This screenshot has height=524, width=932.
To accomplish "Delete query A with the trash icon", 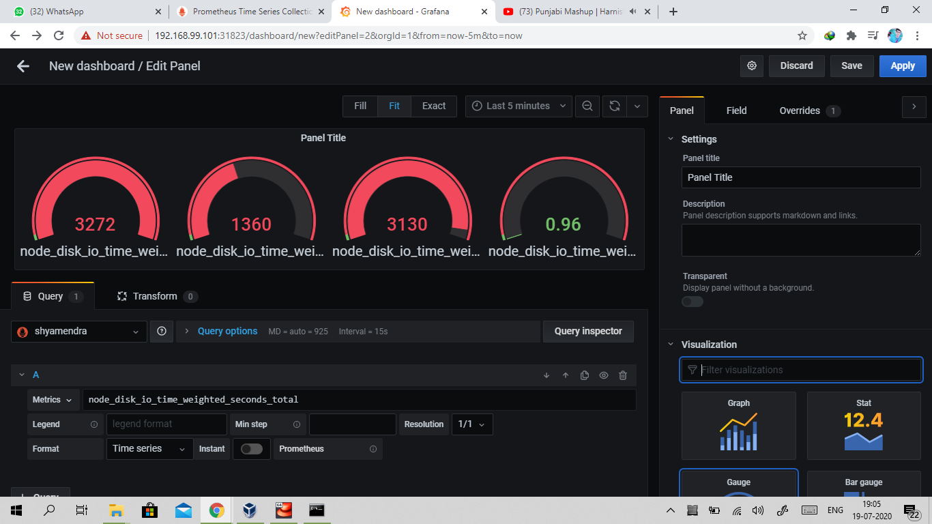I will pyautogui.click(x=622, y=375).
